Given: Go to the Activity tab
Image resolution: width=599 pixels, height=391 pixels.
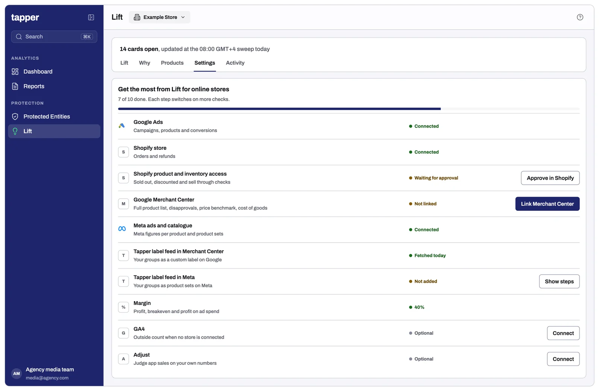Looking at the screenshot, I should pos(235,63).
